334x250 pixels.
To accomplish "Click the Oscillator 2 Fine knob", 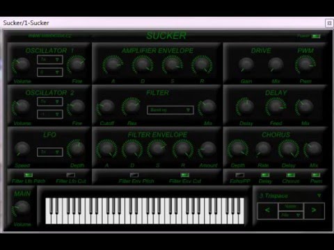I will [77, 107].
